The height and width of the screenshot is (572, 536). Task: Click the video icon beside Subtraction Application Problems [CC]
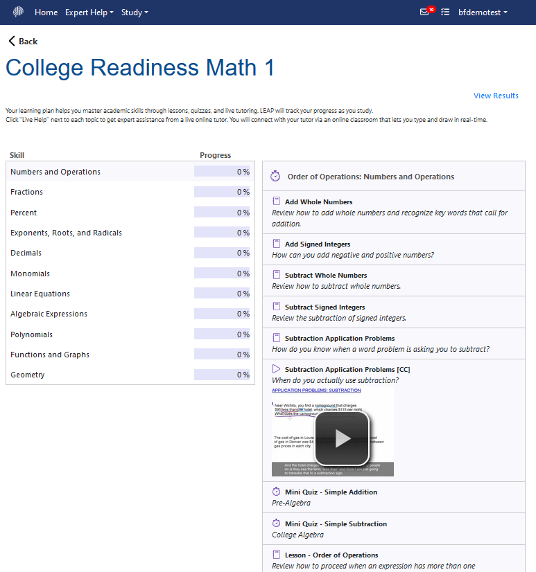click(x=277, y=370)
